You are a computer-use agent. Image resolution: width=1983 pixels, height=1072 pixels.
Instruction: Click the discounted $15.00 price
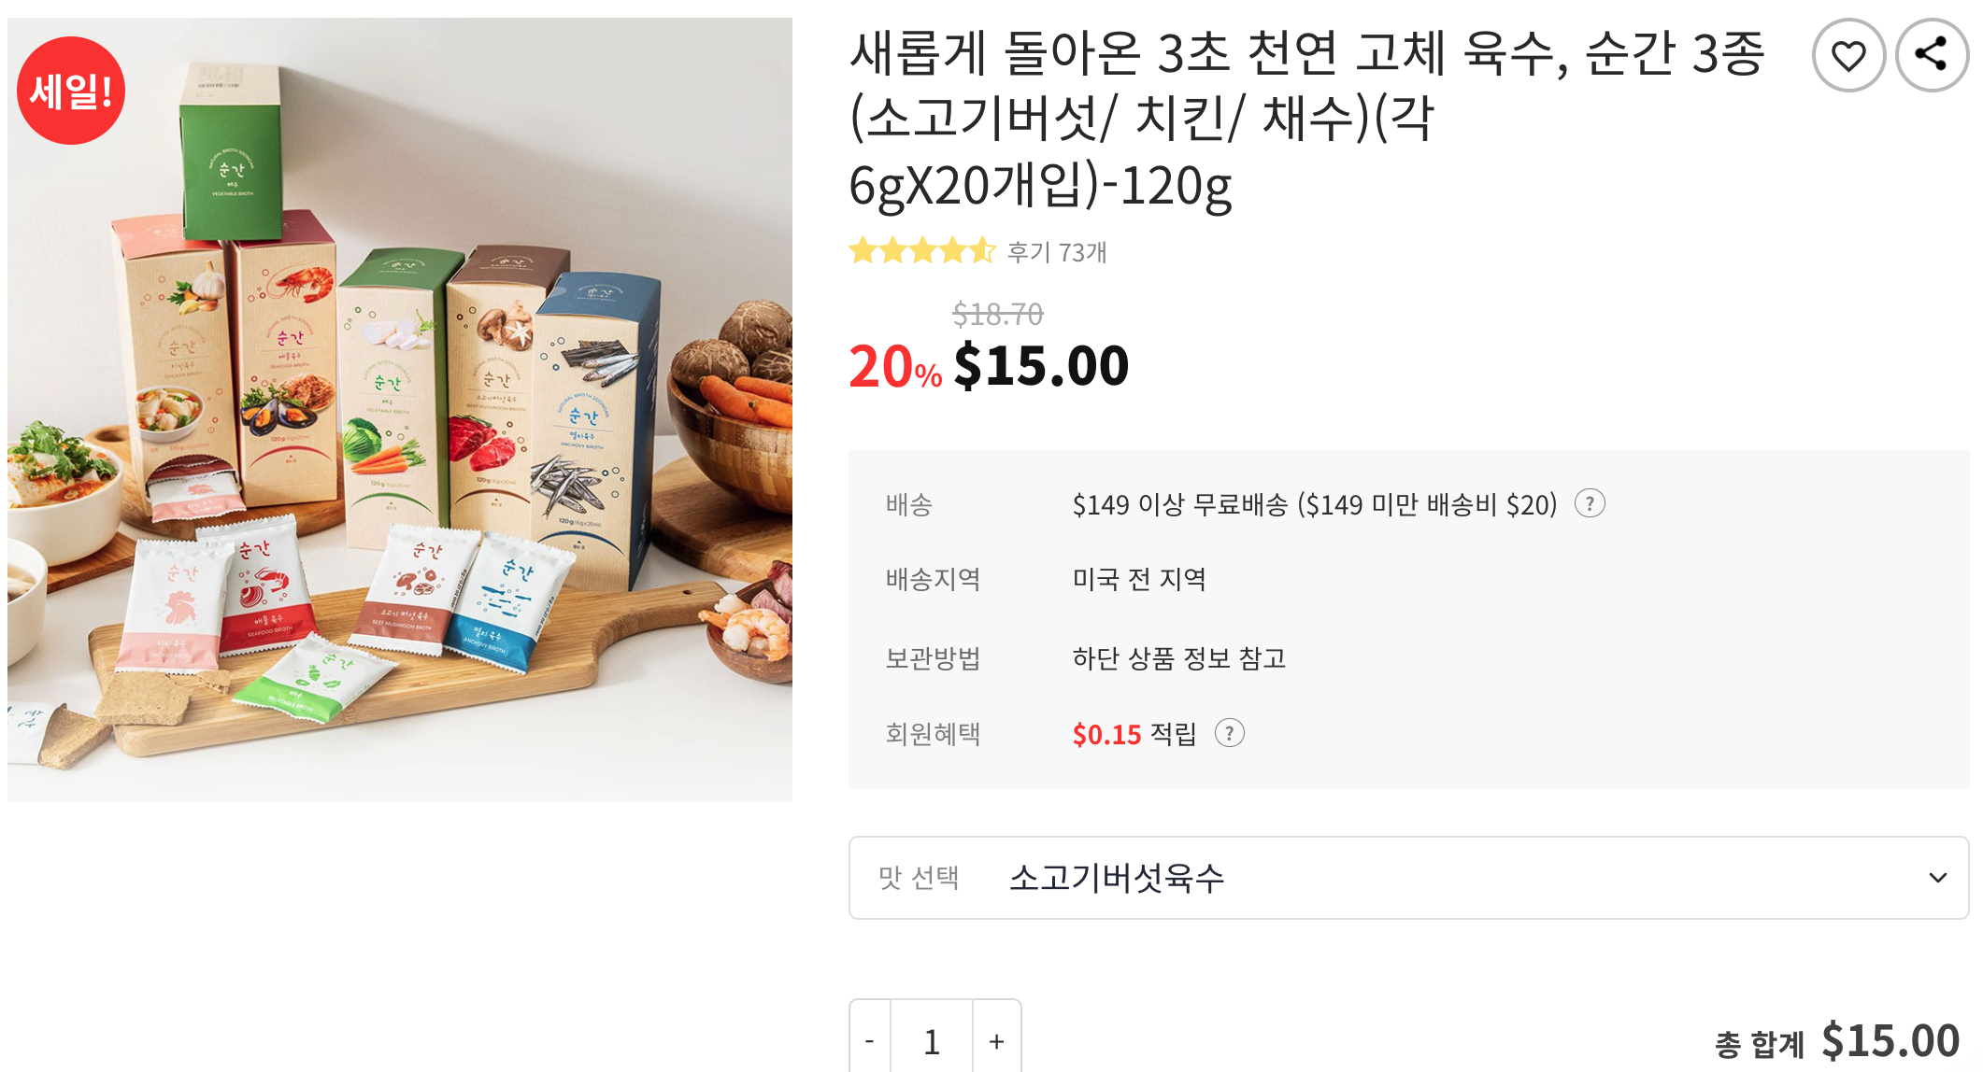point(1041,365)
